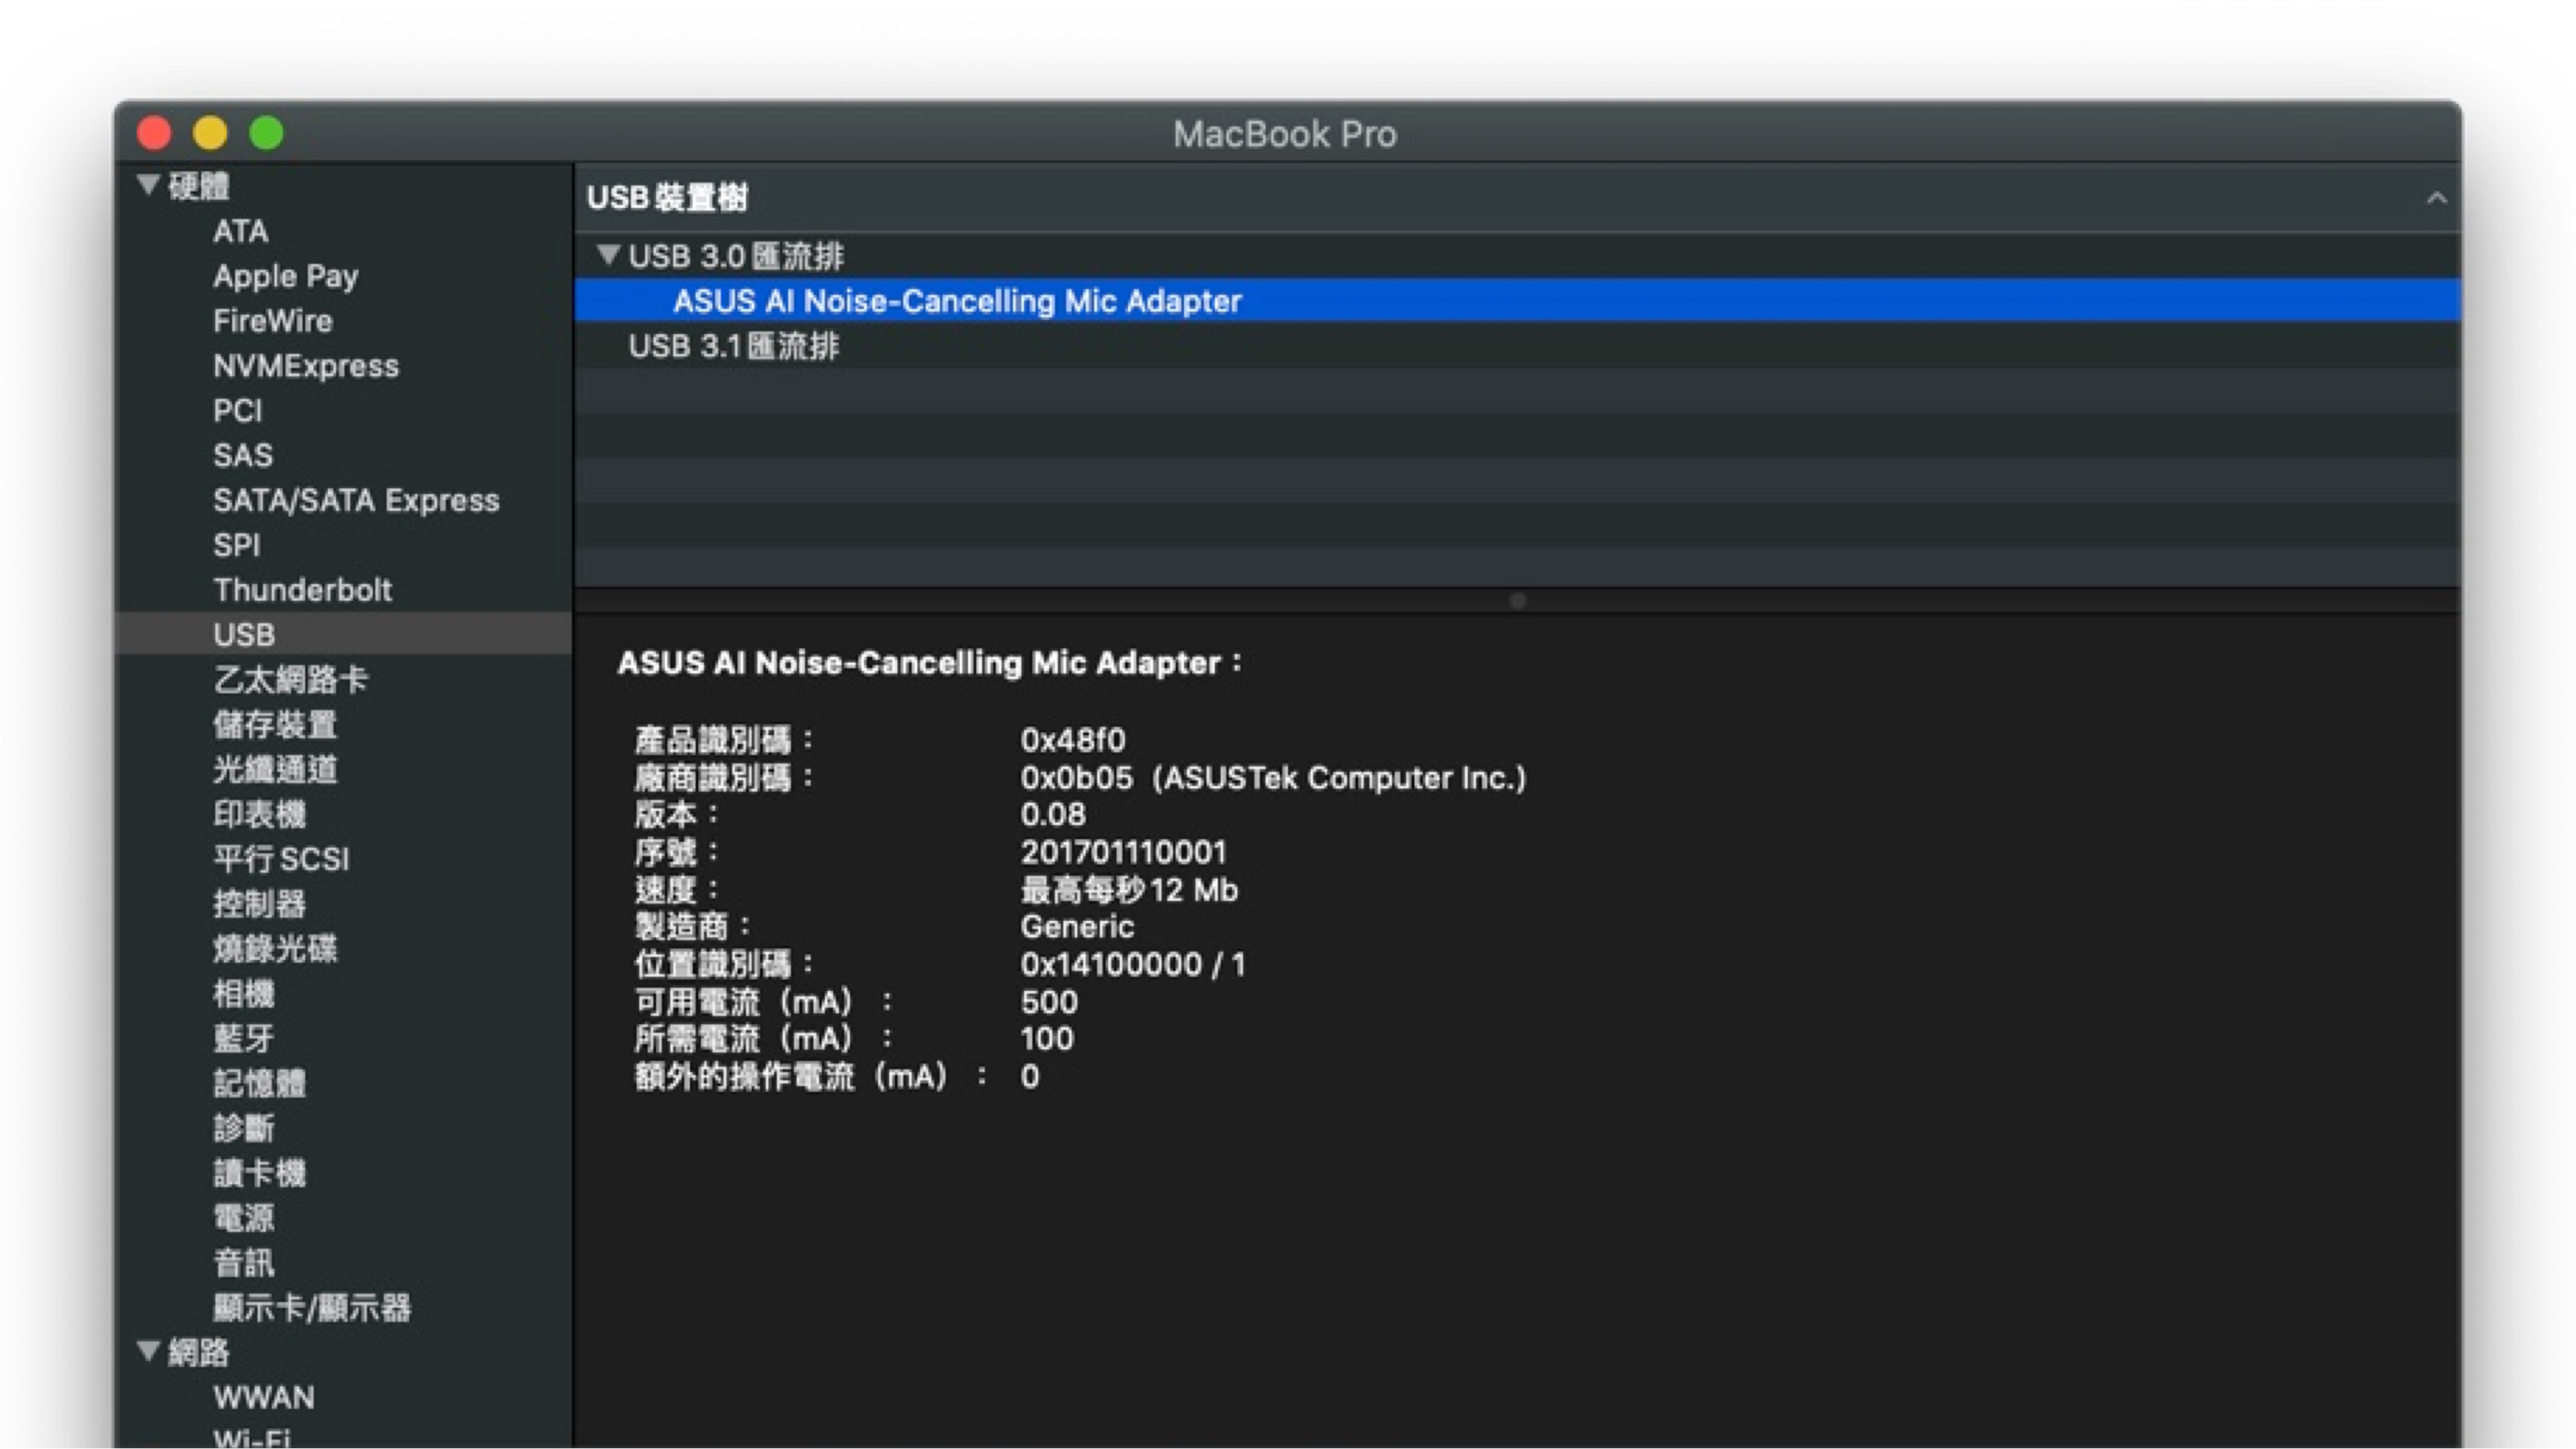Viewport: 2576px width, 1449px height.
Task: Click the version value 0.08
Action: pyautogui.click(x=1052, y=814)
